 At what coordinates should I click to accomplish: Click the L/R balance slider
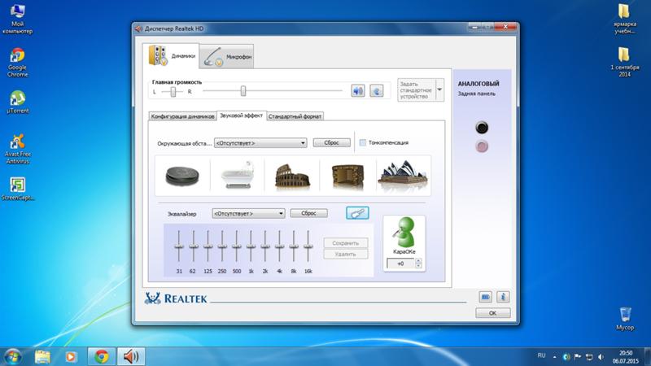pos(173,92)
